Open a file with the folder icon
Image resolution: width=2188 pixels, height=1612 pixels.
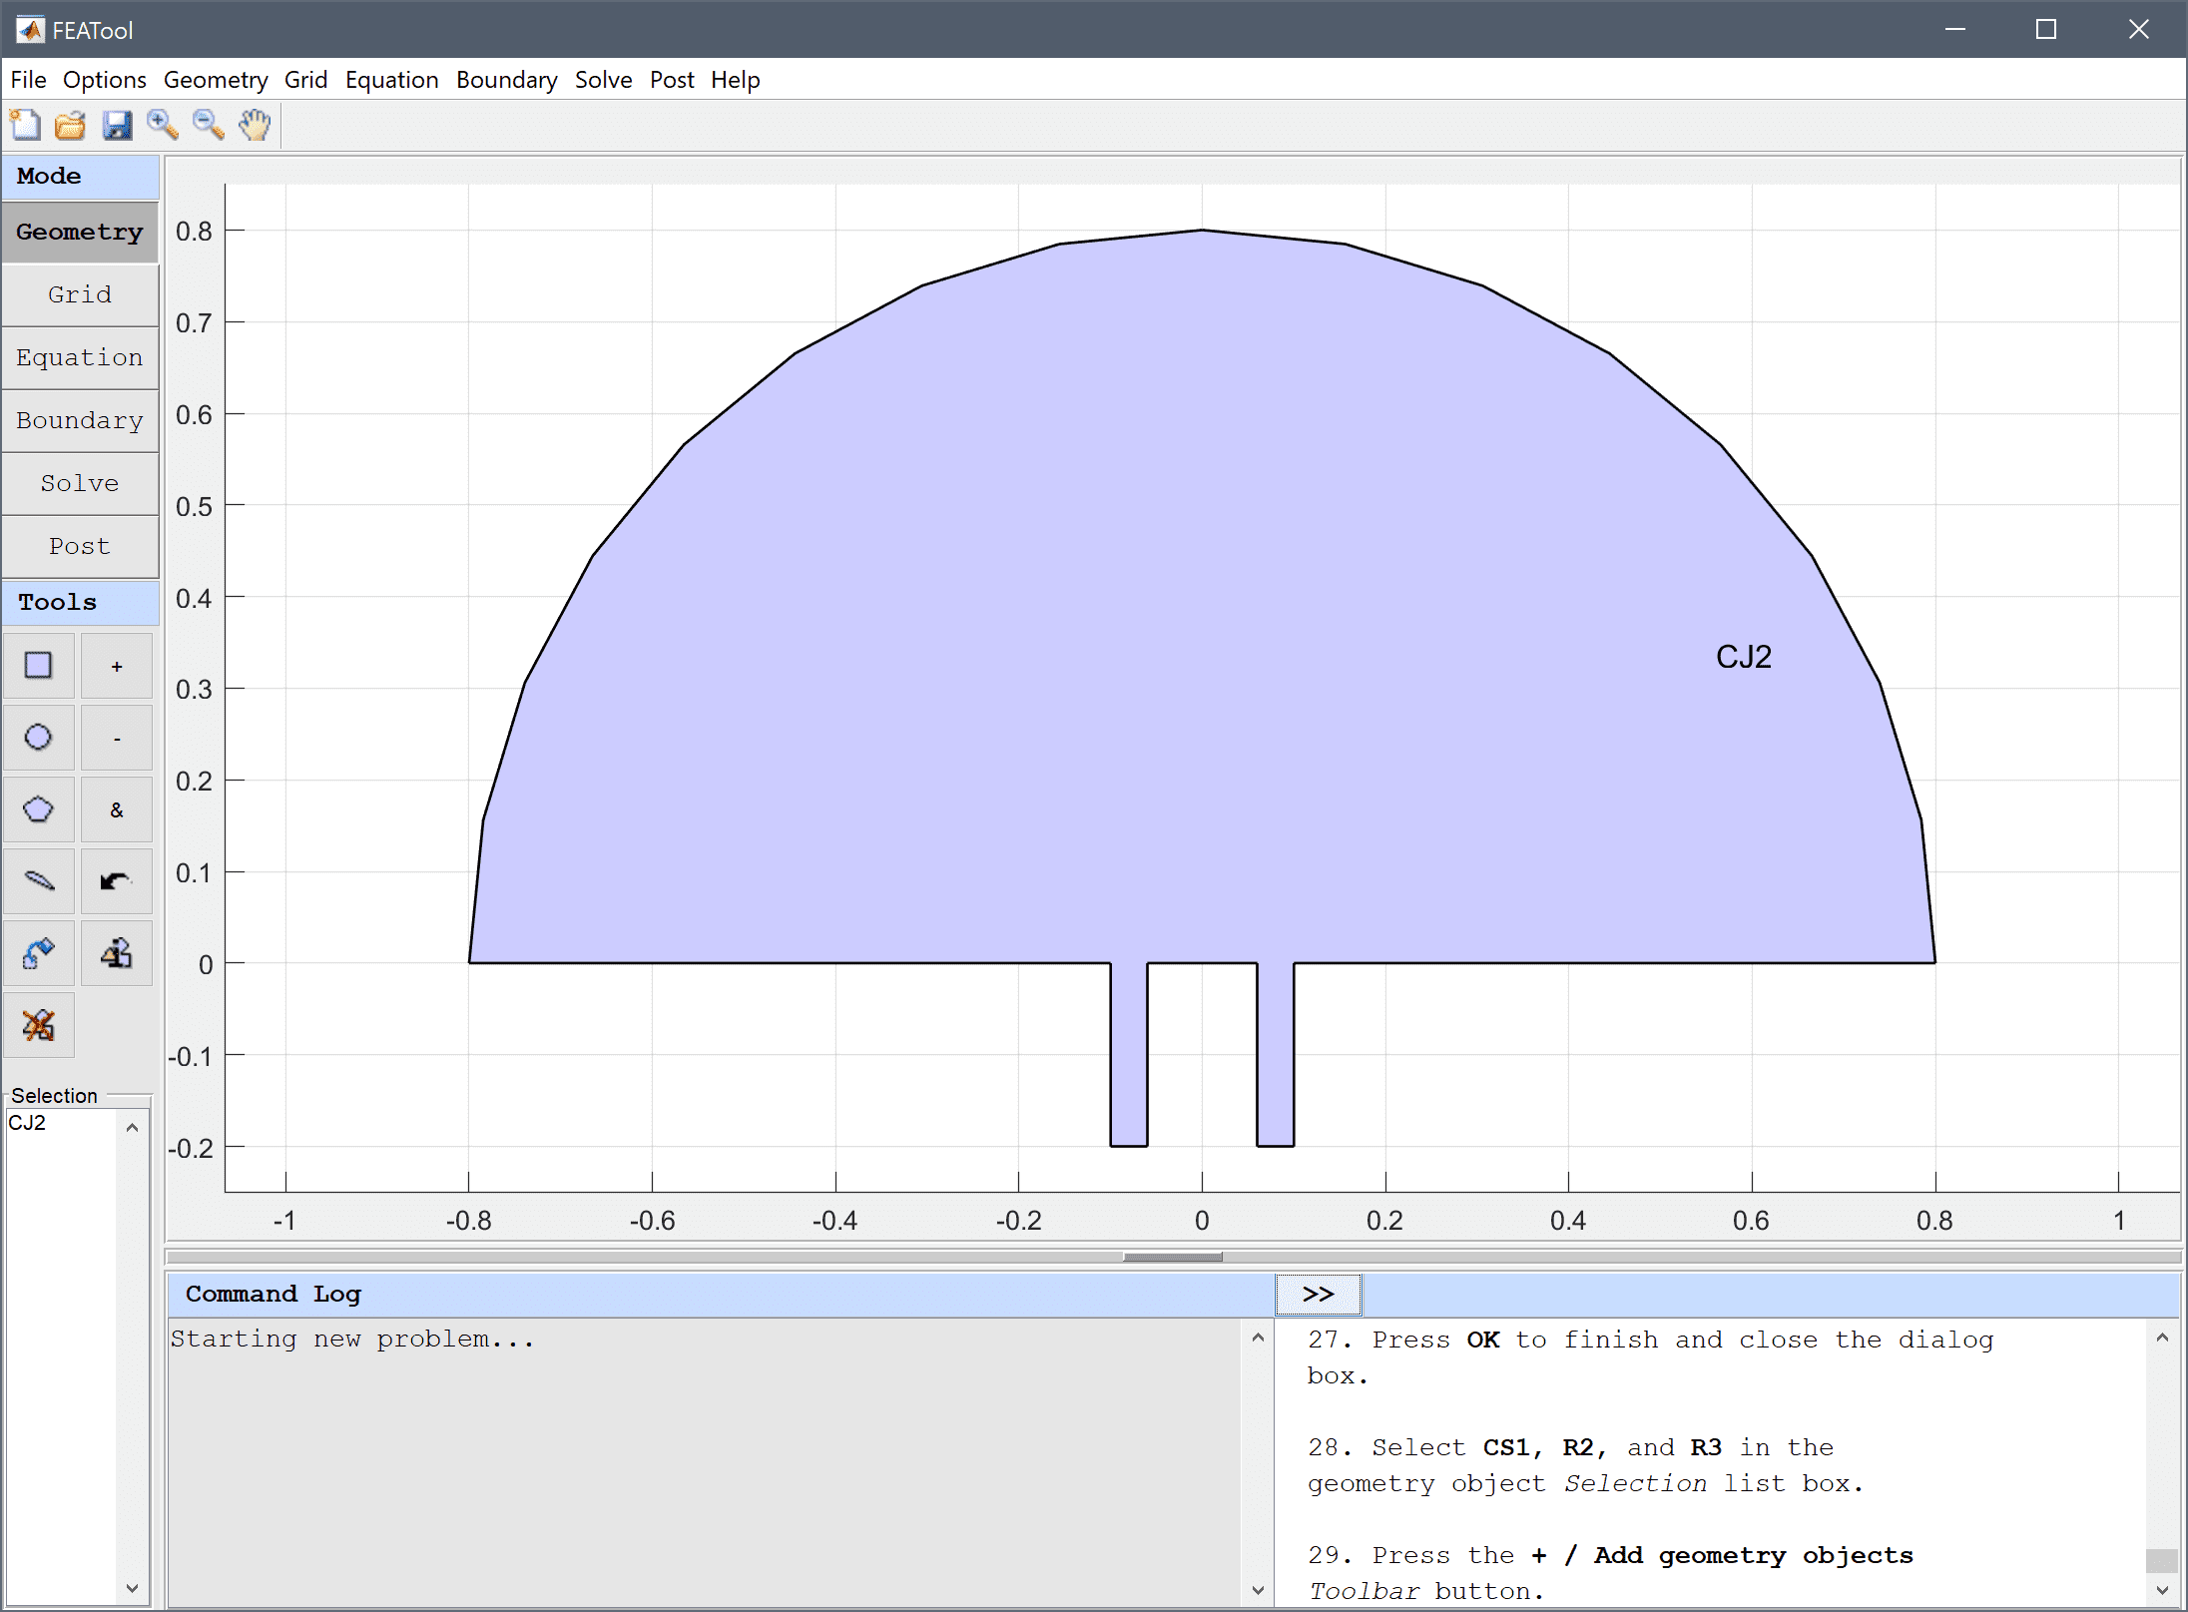(70, 125)
